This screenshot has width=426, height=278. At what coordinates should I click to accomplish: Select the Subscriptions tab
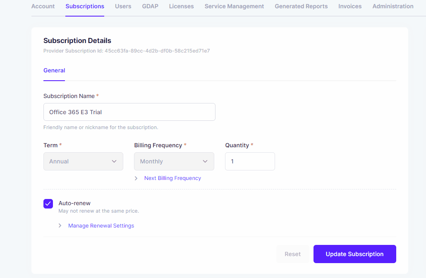click(x=85, y=6)
